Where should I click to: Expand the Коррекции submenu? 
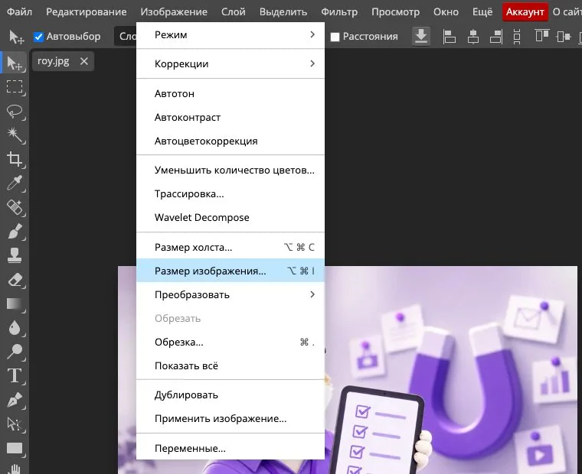[x=231, y=63]
